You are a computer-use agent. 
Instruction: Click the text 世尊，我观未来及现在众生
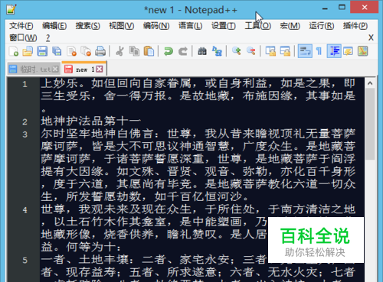(116, 209)
